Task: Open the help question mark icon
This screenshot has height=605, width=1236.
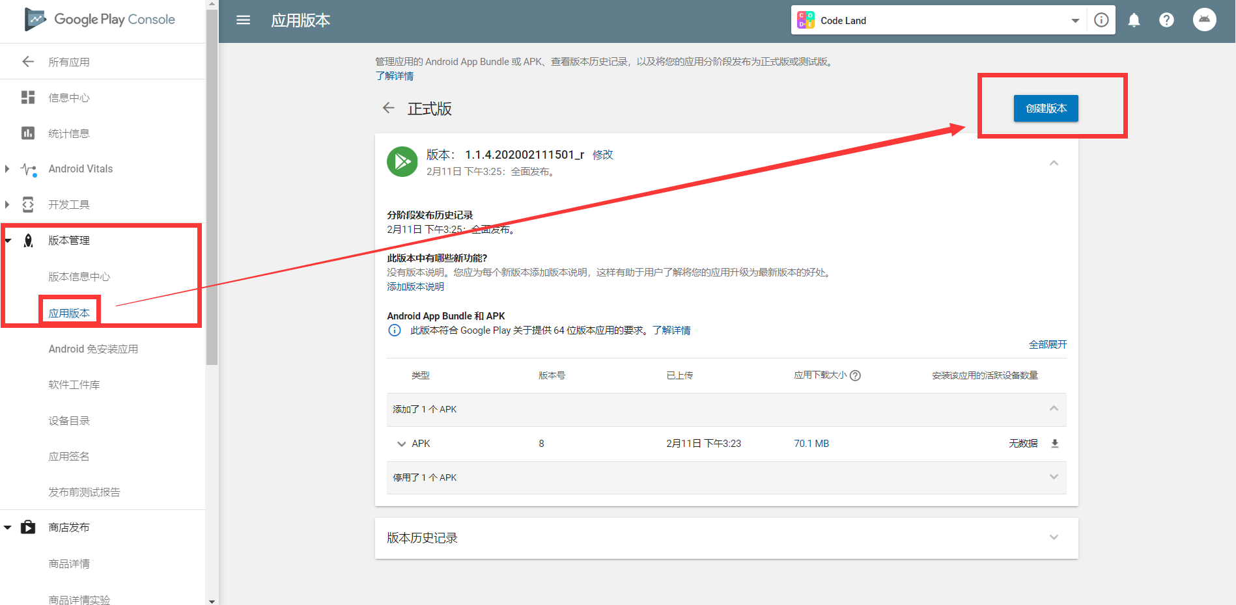Action: [1166, 20]
